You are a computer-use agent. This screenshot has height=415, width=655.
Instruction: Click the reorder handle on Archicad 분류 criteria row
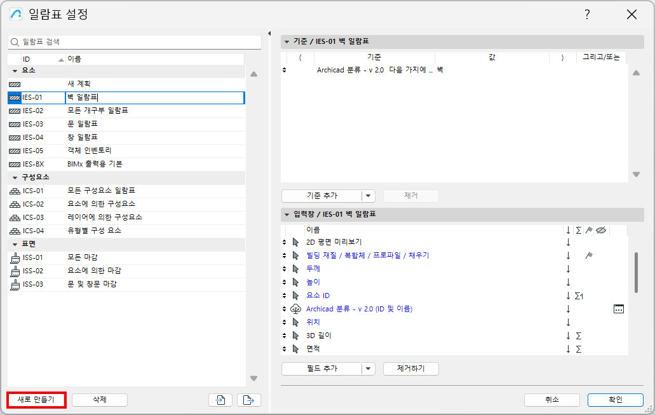(285, 70)
